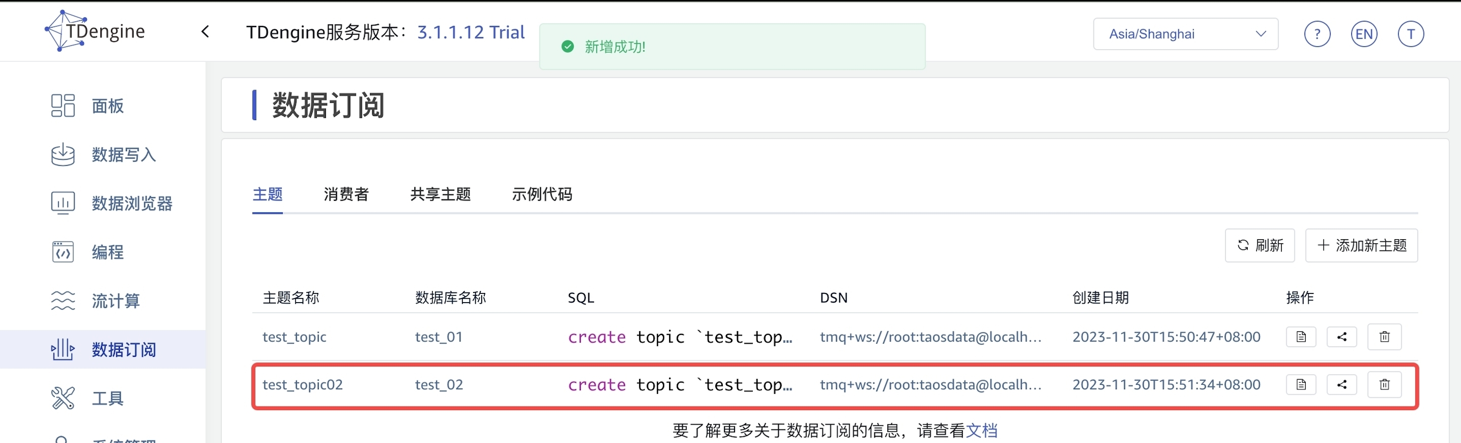Select the 示例代码 tab
This screenshot has width=1461, height=443.
pos(542,194)
